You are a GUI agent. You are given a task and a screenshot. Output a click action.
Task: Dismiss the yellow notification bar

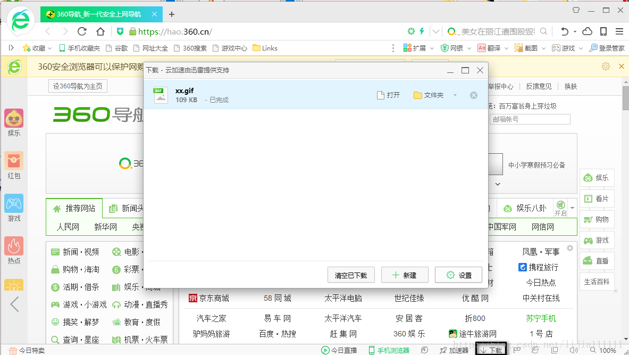click(x=622, y=66)
